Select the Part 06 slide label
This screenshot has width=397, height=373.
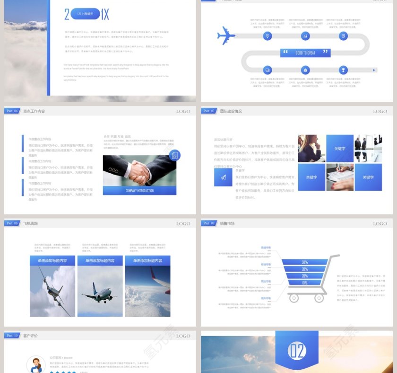tap(12, 111)
